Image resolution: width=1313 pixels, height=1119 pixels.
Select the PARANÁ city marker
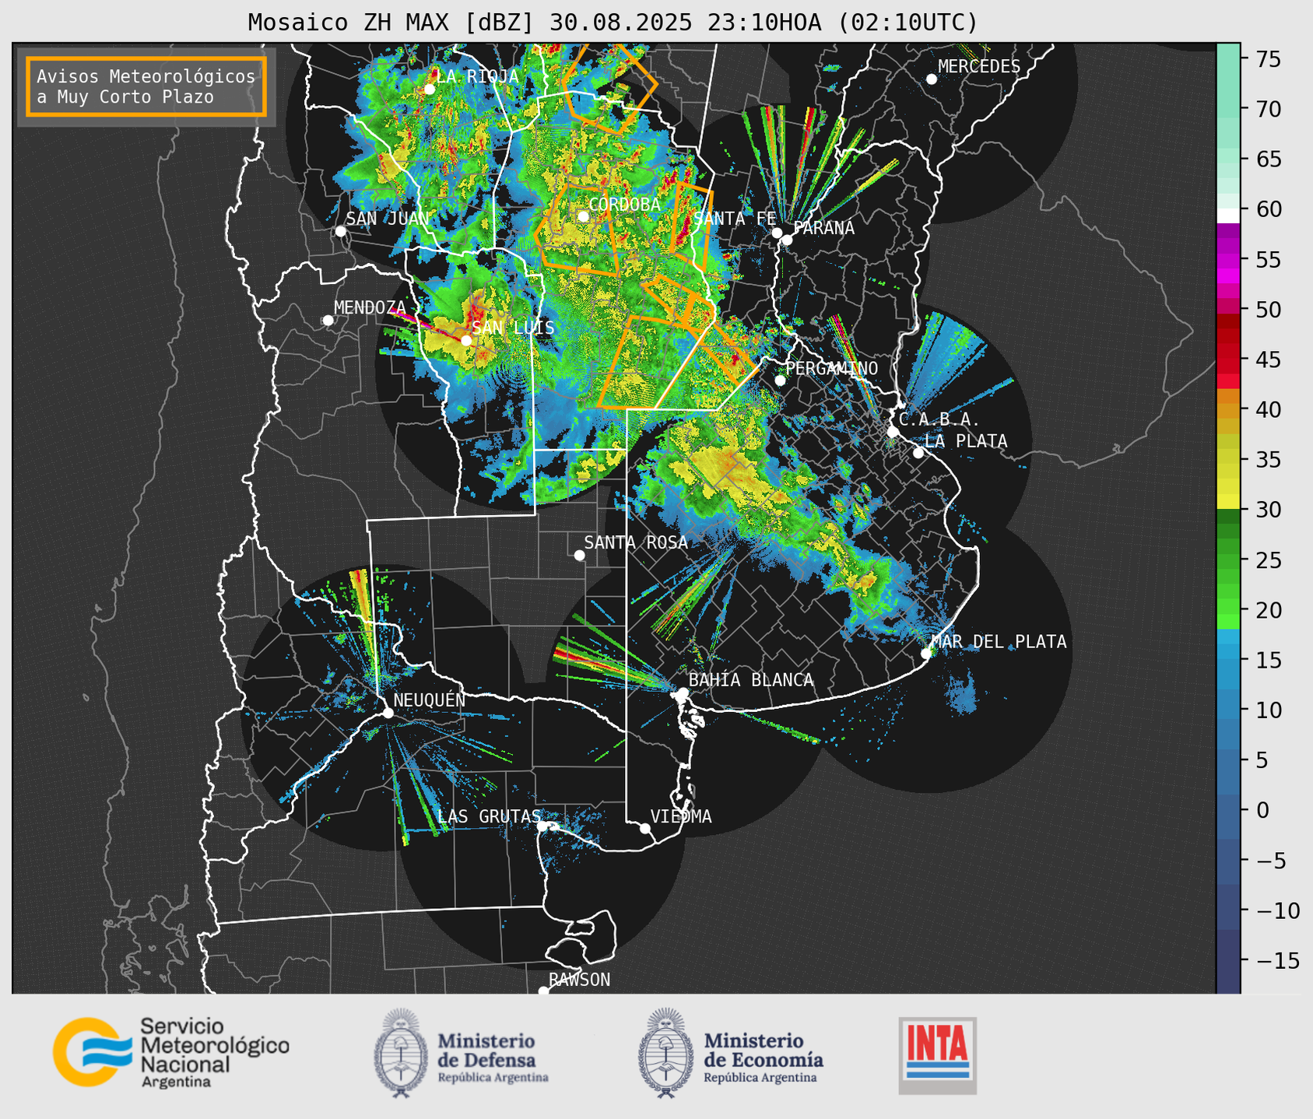pos(787,240)
